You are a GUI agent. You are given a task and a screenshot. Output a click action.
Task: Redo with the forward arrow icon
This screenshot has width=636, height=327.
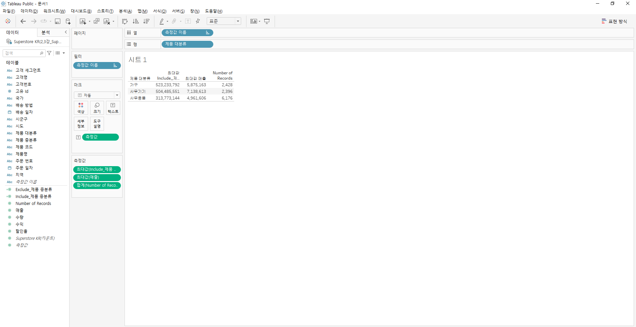click(x=33, y=21)
